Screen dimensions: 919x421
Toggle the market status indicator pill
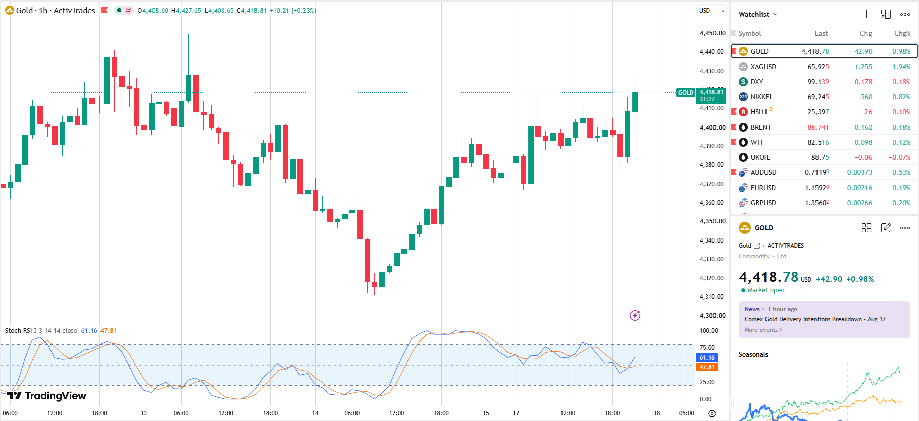point(123,10)
